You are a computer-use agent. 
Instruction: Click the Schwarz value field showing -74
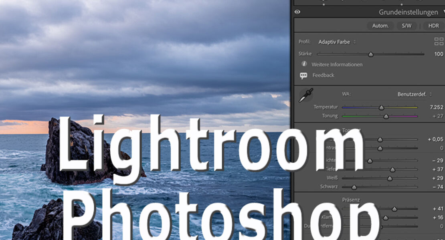coord(437,187)
